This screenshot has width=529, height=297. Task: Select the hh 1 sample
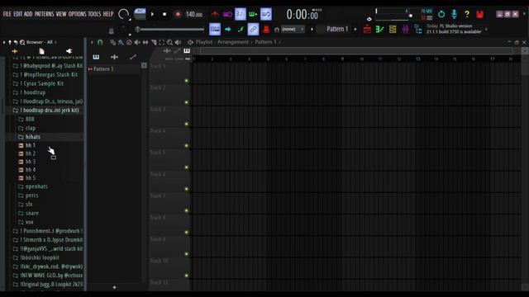point(31,145)
